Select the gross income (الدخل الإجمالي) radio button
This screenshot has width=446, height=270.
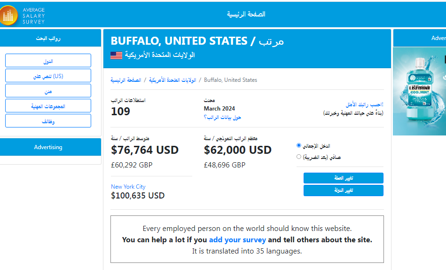pyautogui.click(x=299, y=146)
